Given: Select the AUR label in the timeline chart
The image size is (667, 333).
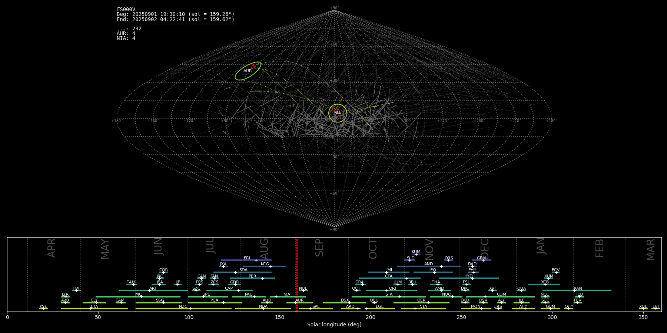Looking at the screenshot, I should pos(299,300).
